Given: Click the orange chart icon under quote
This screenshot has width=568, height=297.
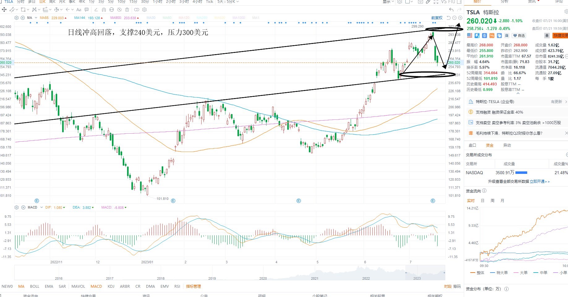Looking at the screenshot, I should pyautogui.click(x=492, y=36).
